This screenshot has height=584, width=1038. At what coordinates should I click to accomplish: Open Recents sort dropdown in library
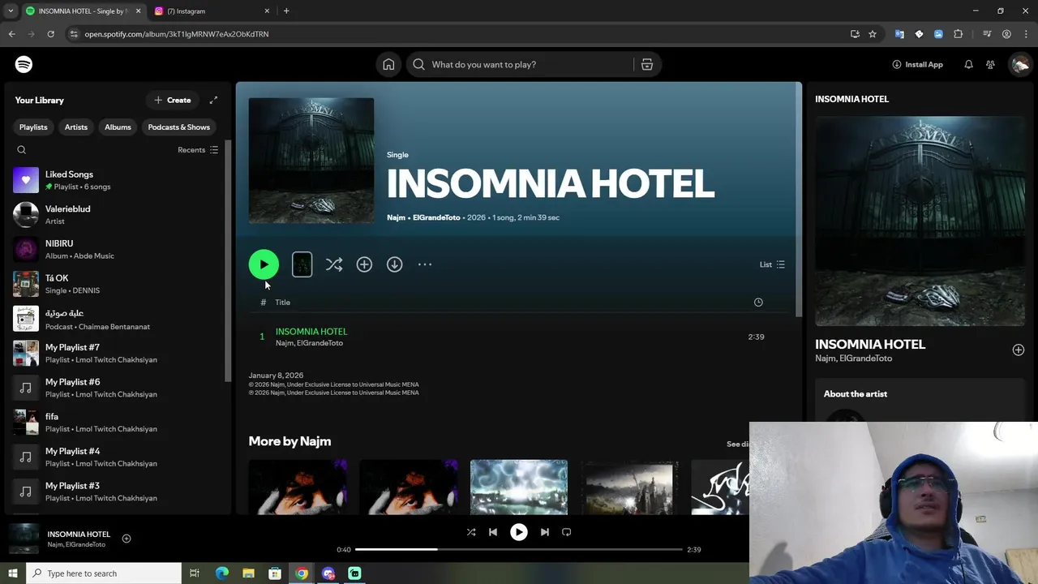198,150
